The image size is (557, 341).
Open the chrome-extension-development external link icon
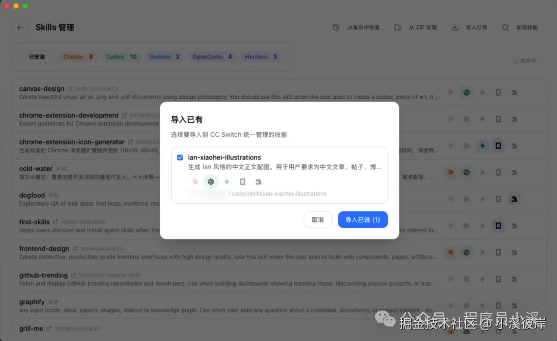124,115
